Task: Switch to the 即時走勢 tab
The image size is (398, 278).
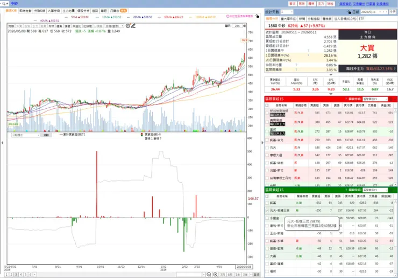Action: [x=25, y=11]
